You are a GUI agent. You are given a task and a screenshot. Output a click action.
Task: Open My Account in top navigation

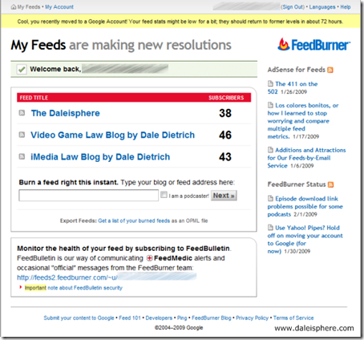click(59, 7)
